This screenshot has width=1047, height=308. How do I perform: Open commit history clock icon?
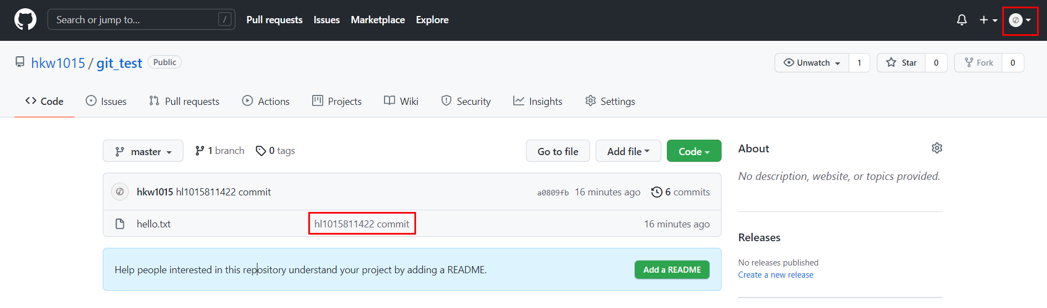click(656, 192)
